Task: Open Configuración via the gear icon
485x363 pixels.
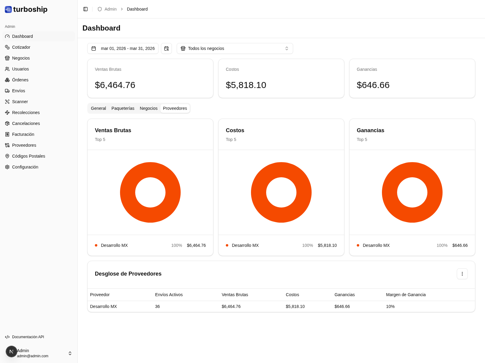Action: coord(7,167)
